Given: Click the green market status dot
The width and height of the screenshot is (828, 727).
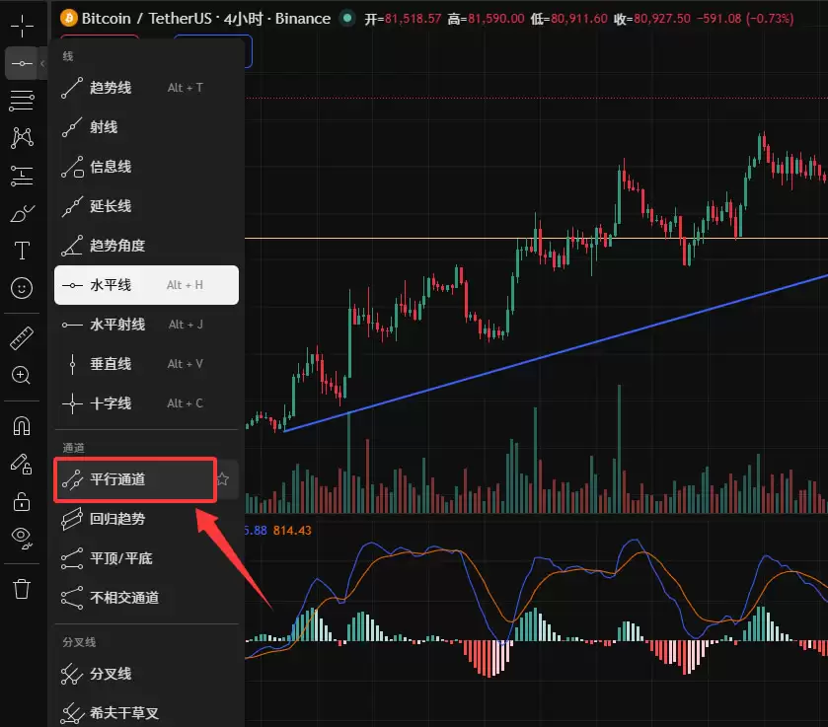Looking at the screenshot, I should click(347, 18).
